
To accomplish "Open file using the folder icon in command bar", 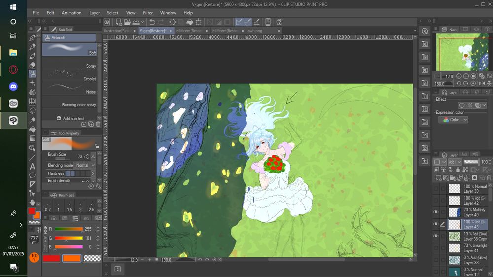I will [x=128, y=22].
